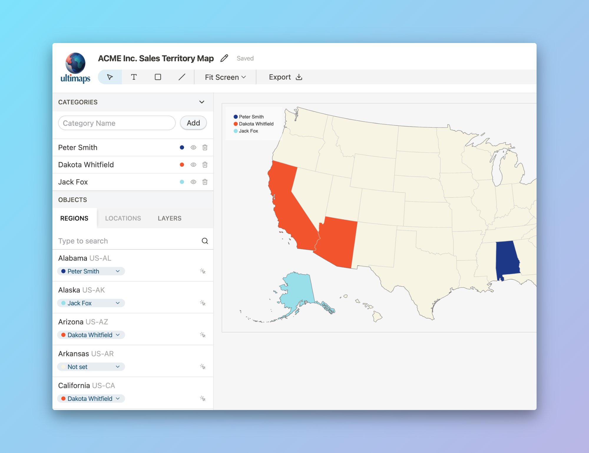Click the search magnifier icon
The height and width of the screenshot is (453, 589).
[205, 241]
